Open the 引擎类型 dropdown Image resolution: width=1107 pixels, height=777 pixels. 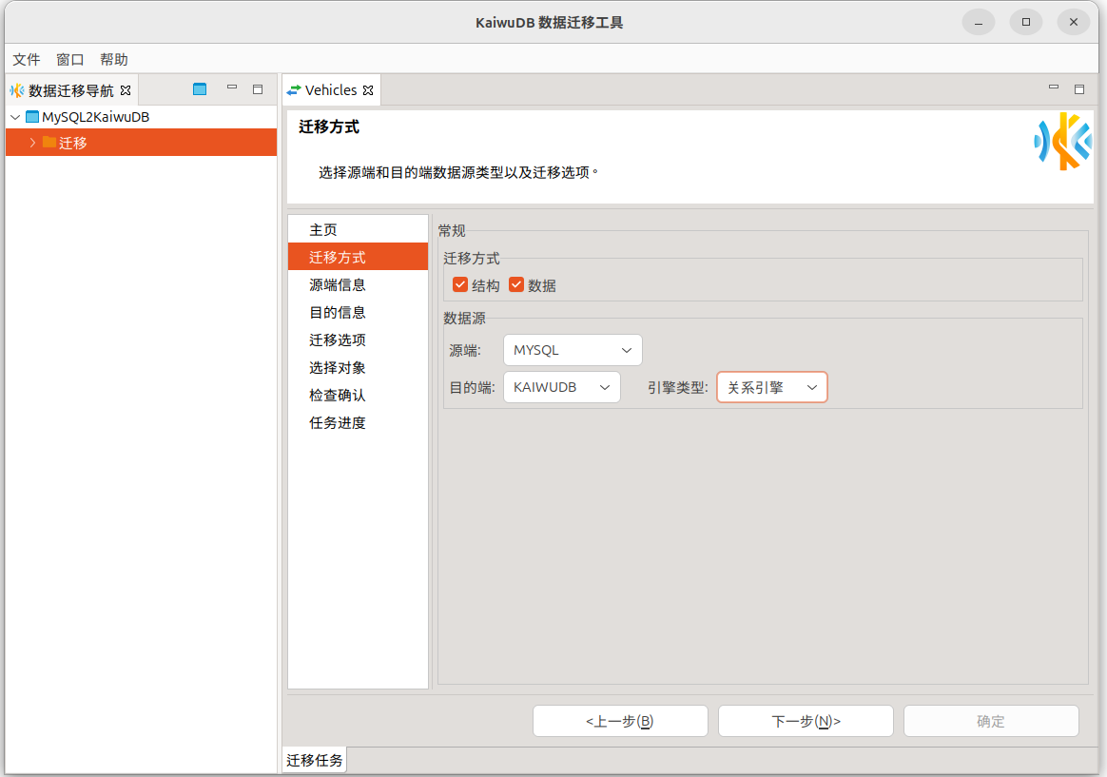[771, 387]
